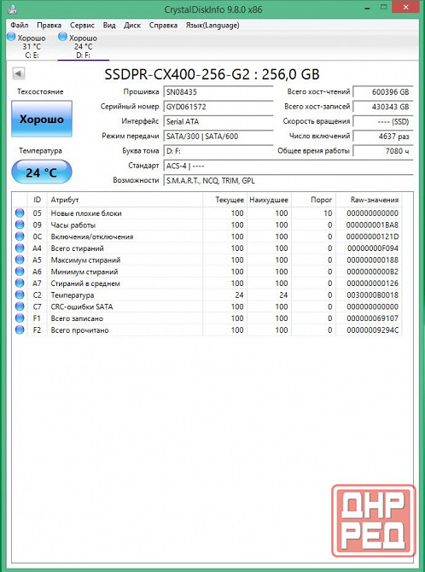Click the blue status orb of disk D: F:
This screenshot has height=572, width=425.
click(63, 37)
